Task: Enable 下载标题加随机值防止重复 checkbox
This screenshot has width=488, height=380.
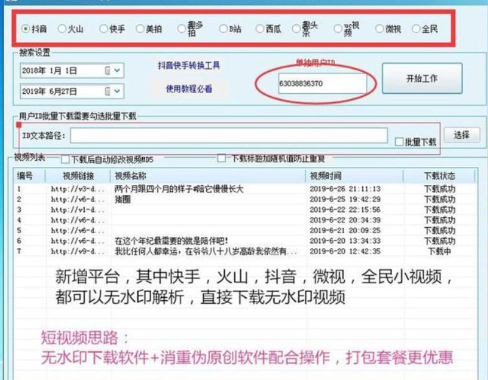Action: (x=221, y=158)
